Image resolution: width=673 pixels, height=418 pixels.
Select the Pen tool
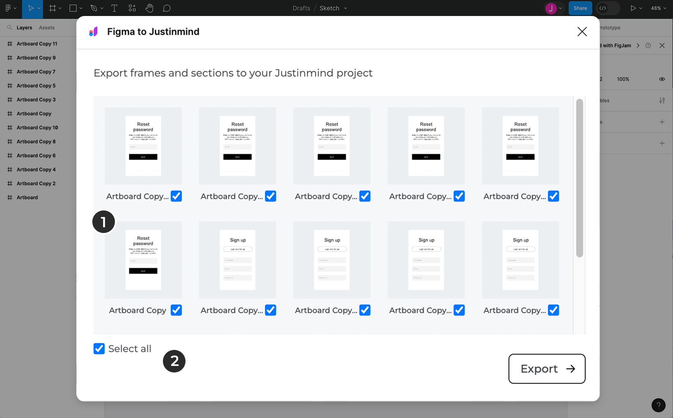pyautogui.click(x=94, y=8)
